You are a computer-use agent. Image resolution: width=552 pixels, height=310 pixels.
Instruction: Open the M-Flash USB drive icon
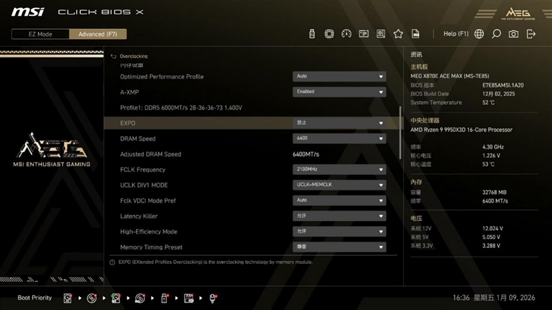click(x=312, y=34)
